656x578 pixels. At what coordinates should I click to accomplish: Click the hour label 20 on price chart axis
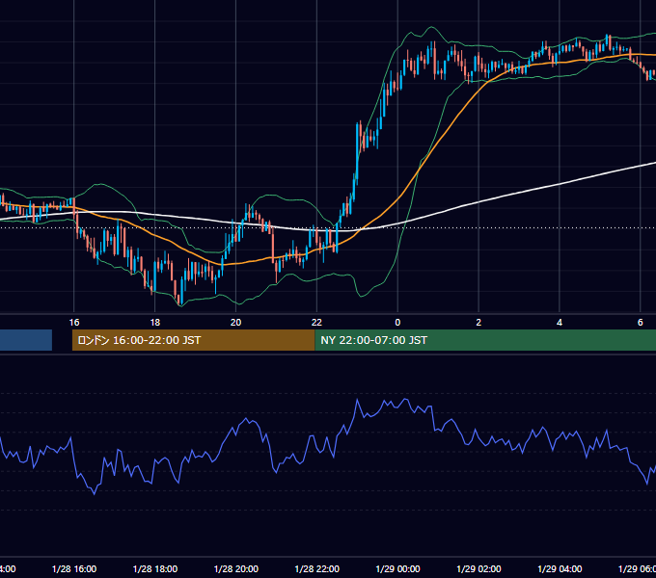(236, 323)
